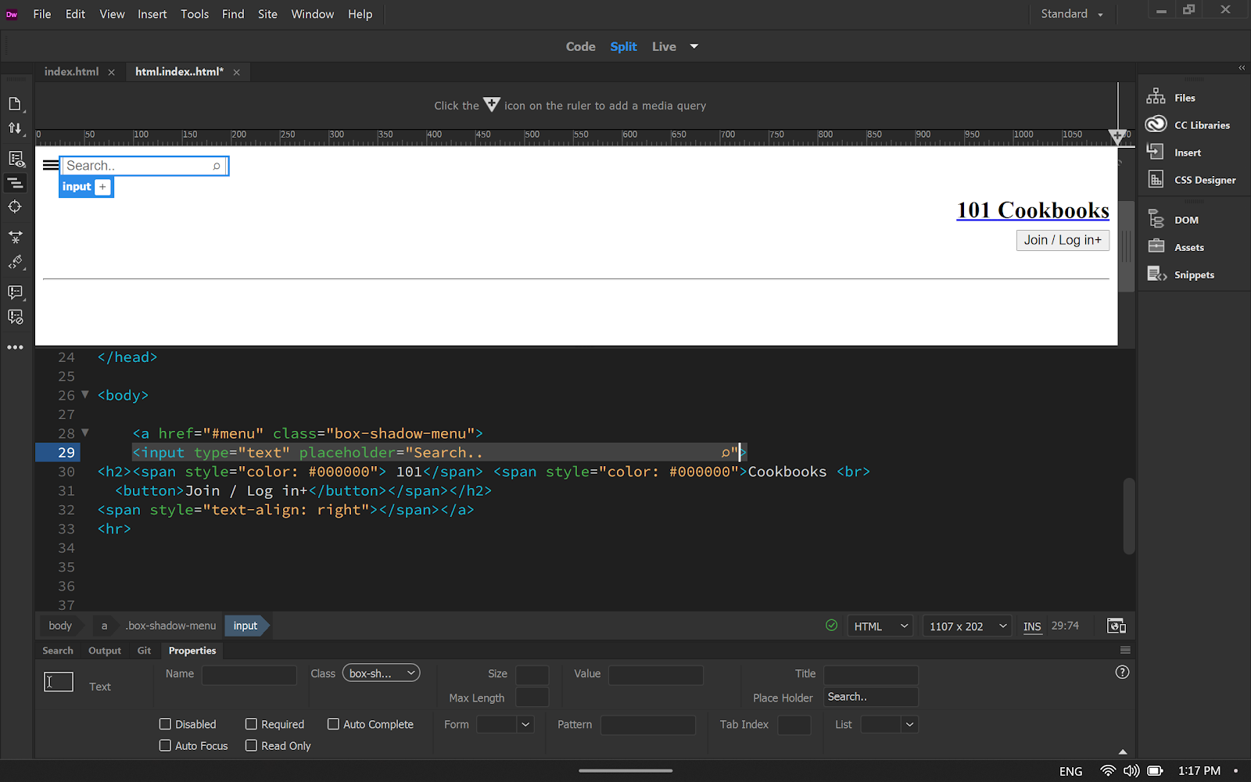Screen dimensions: 1251x782
Task: Enable the Read Only checkbox
Action: pos(251,745)
